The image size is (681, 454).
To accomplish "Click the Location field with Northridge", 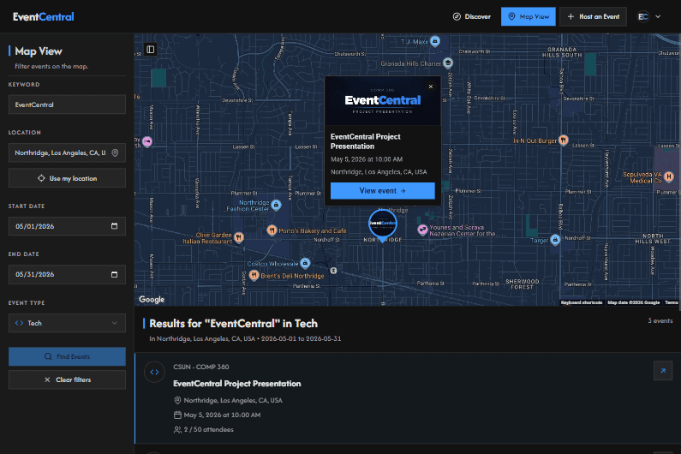I will 67,153.
